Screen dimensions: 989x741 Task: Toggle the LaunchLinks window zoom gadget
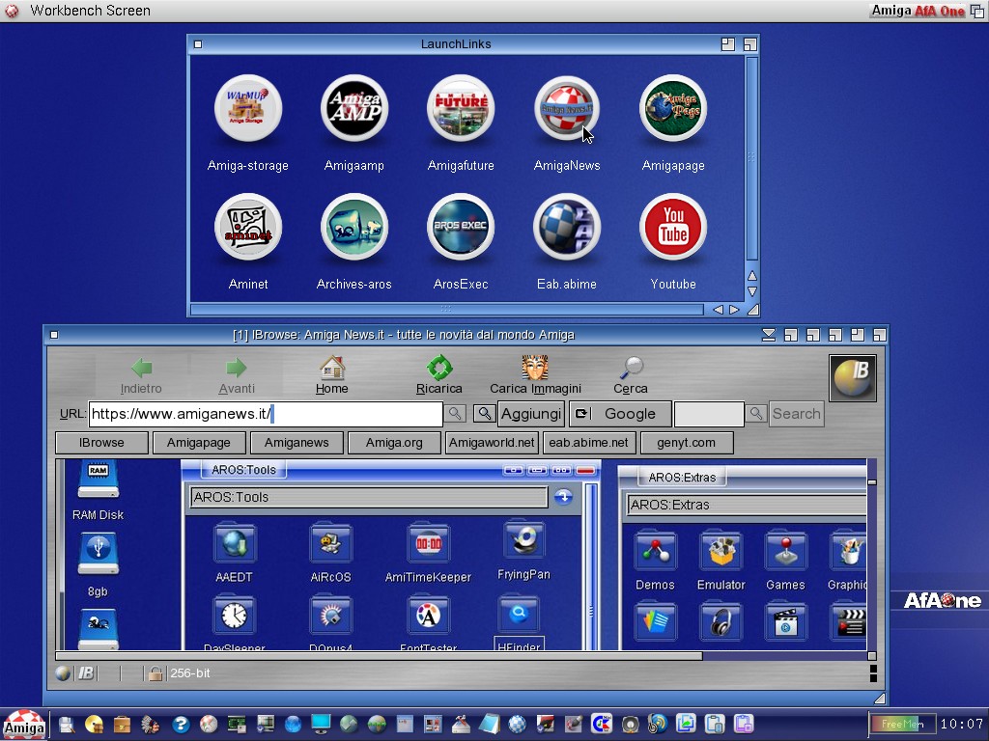coord(729,44)
